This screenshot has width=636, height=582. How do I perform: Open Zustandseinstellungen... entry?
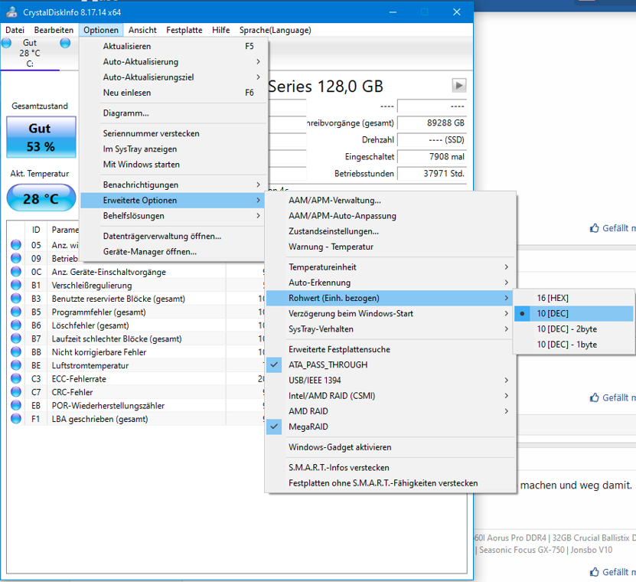pyautogui.click(x=390, y=231)
